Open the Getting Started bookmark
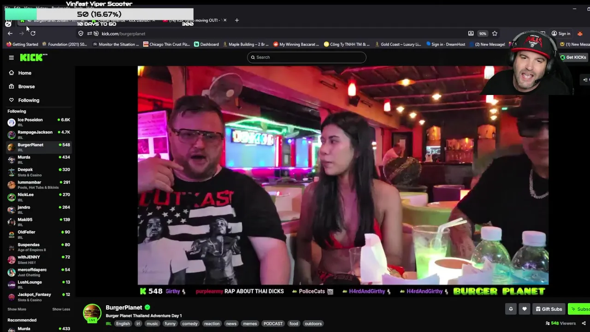This screenshot has width=590, height=332. point(22,44)
